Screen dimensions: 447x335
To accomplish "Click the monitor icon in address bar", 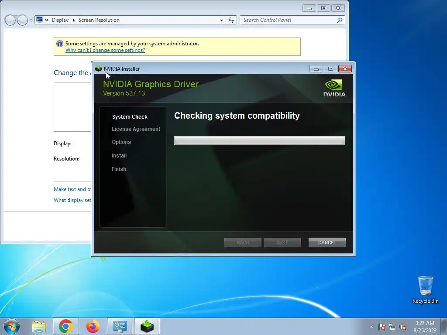I will pyautogui.click(x=39, y=20).
